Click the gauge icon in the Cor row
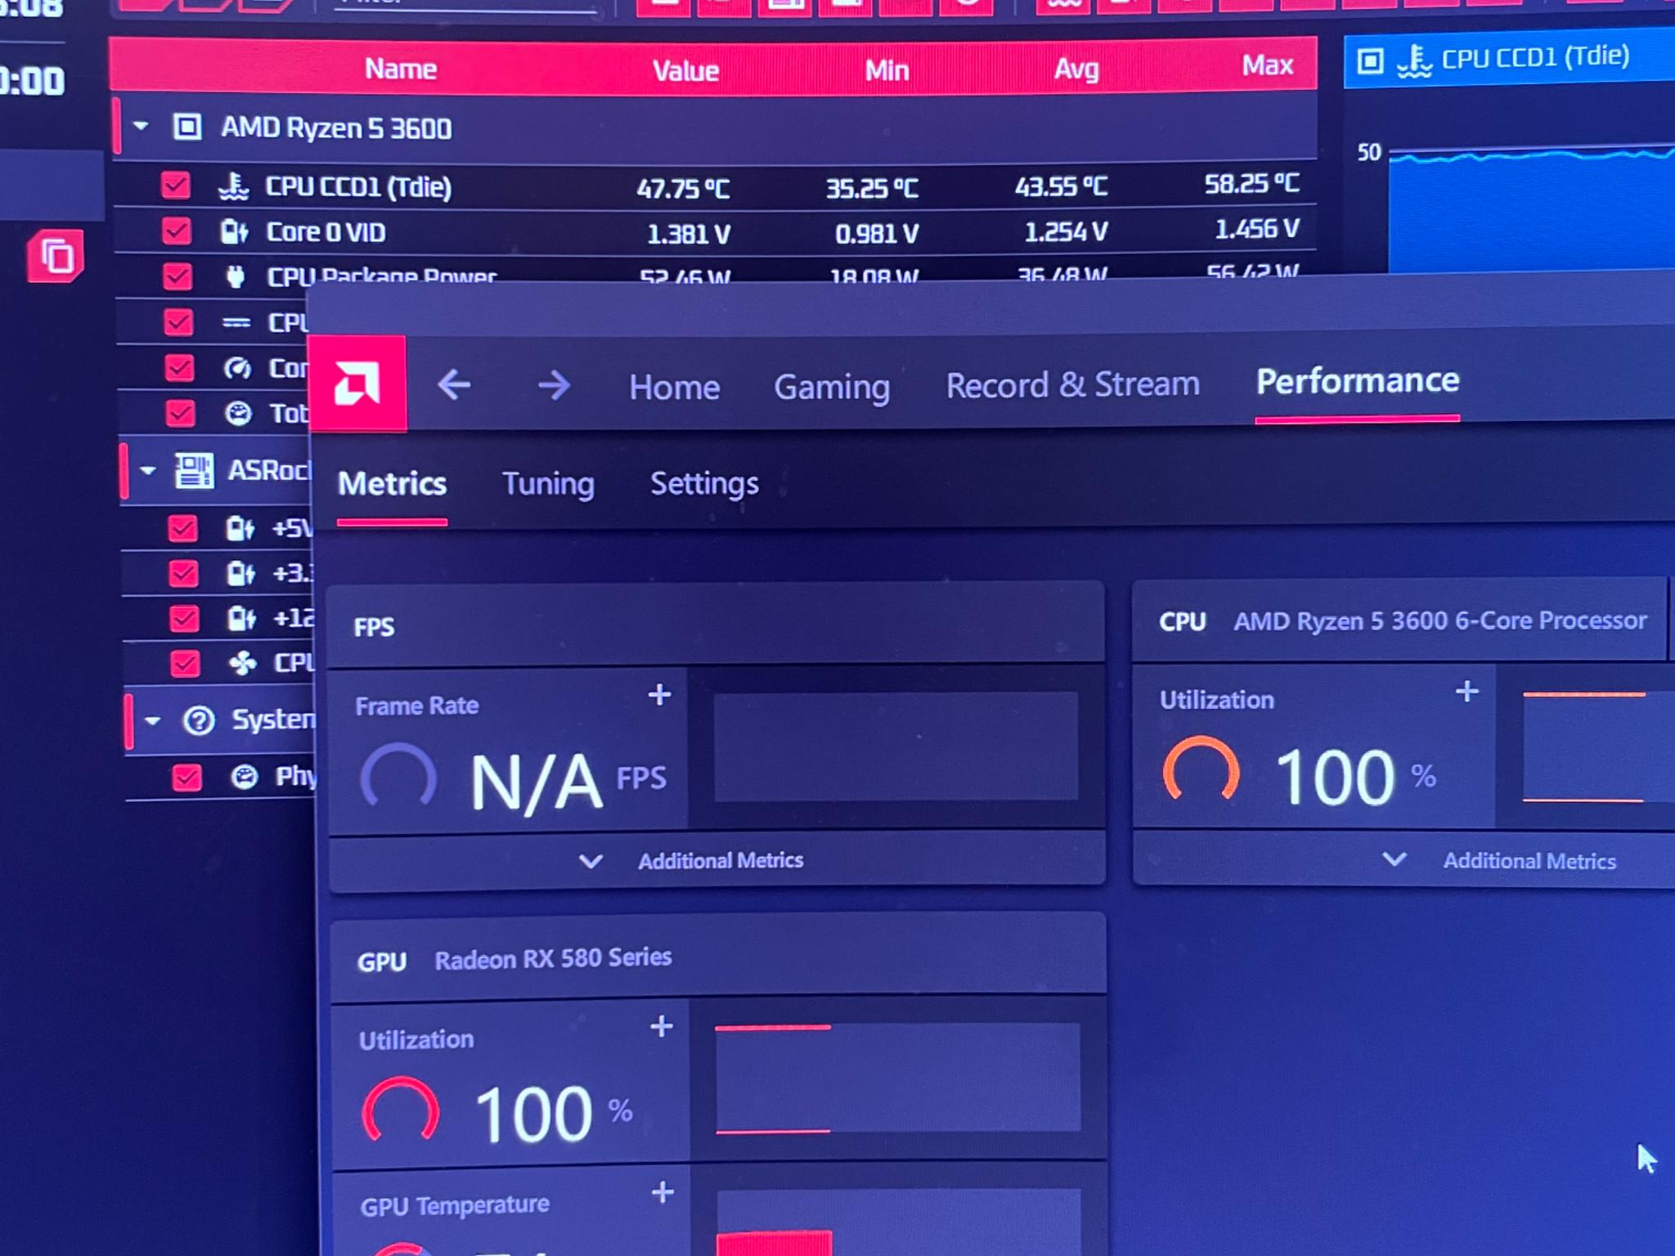 (x=237, y=368)
